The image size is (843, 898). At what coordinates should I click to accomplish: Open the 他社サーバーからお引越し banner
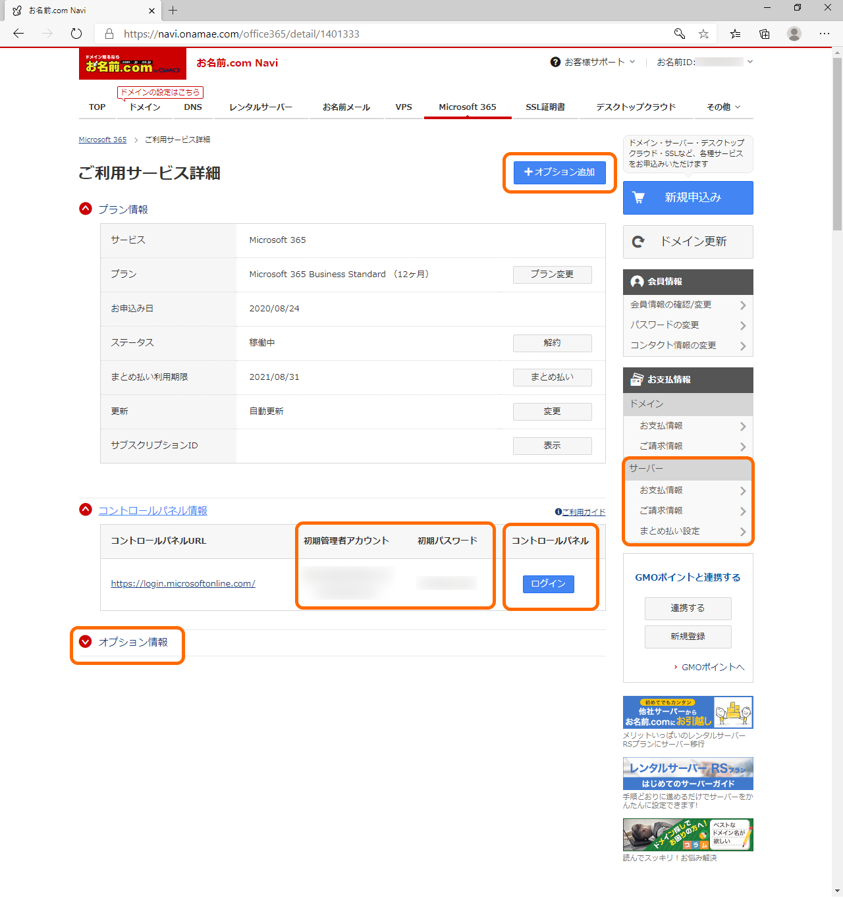click(688, 712)
